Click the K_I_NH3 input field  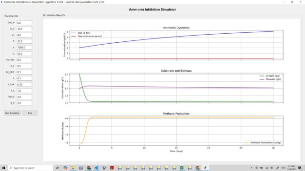[24, 72]
